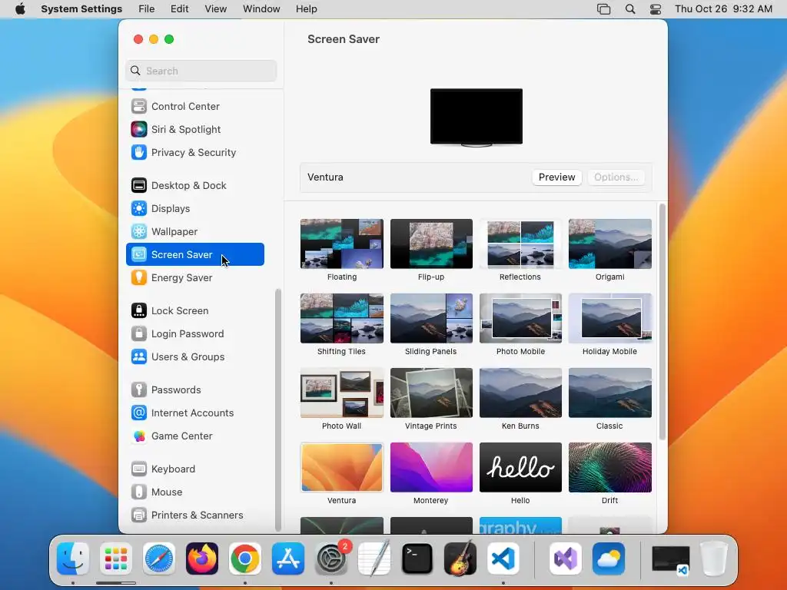787x590 pixels.
Task: Select the Screen Saver sidebar item
Action: [x=195, y=254]
